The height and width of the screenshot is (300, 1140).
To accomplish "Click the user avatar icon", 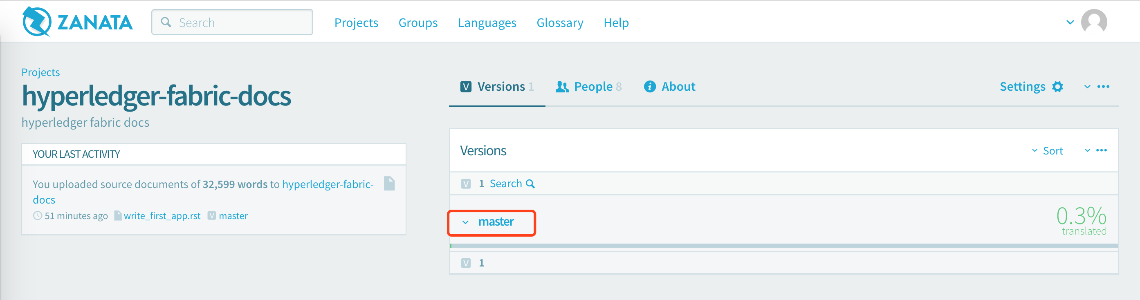I will [x=1093, y=22].
